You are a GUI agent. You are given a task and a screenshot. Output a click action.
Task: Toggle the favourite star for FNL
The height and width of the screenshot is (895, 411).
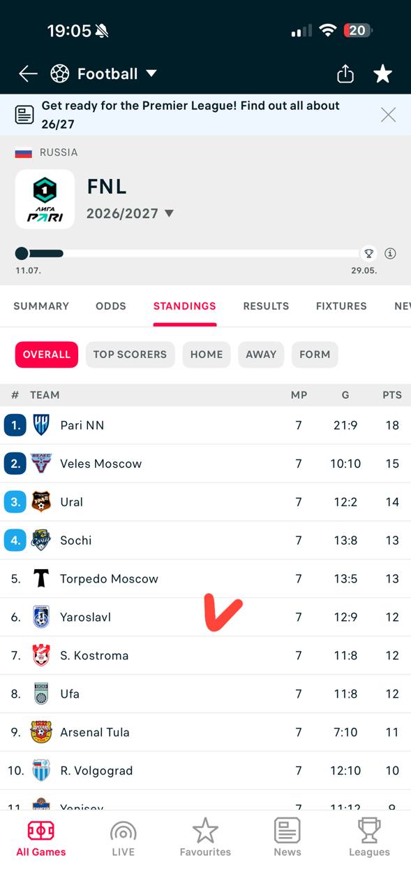[x=382, y=73]
